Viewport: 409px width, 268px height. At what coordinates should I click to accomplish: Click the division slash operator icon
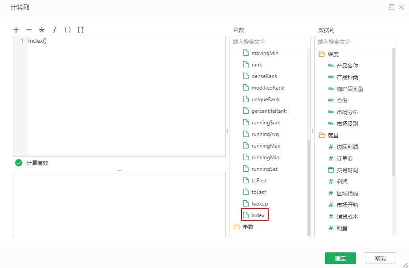point(54,30)
